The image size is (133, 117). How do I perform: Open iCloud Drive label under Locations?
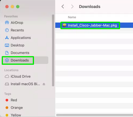21,77
